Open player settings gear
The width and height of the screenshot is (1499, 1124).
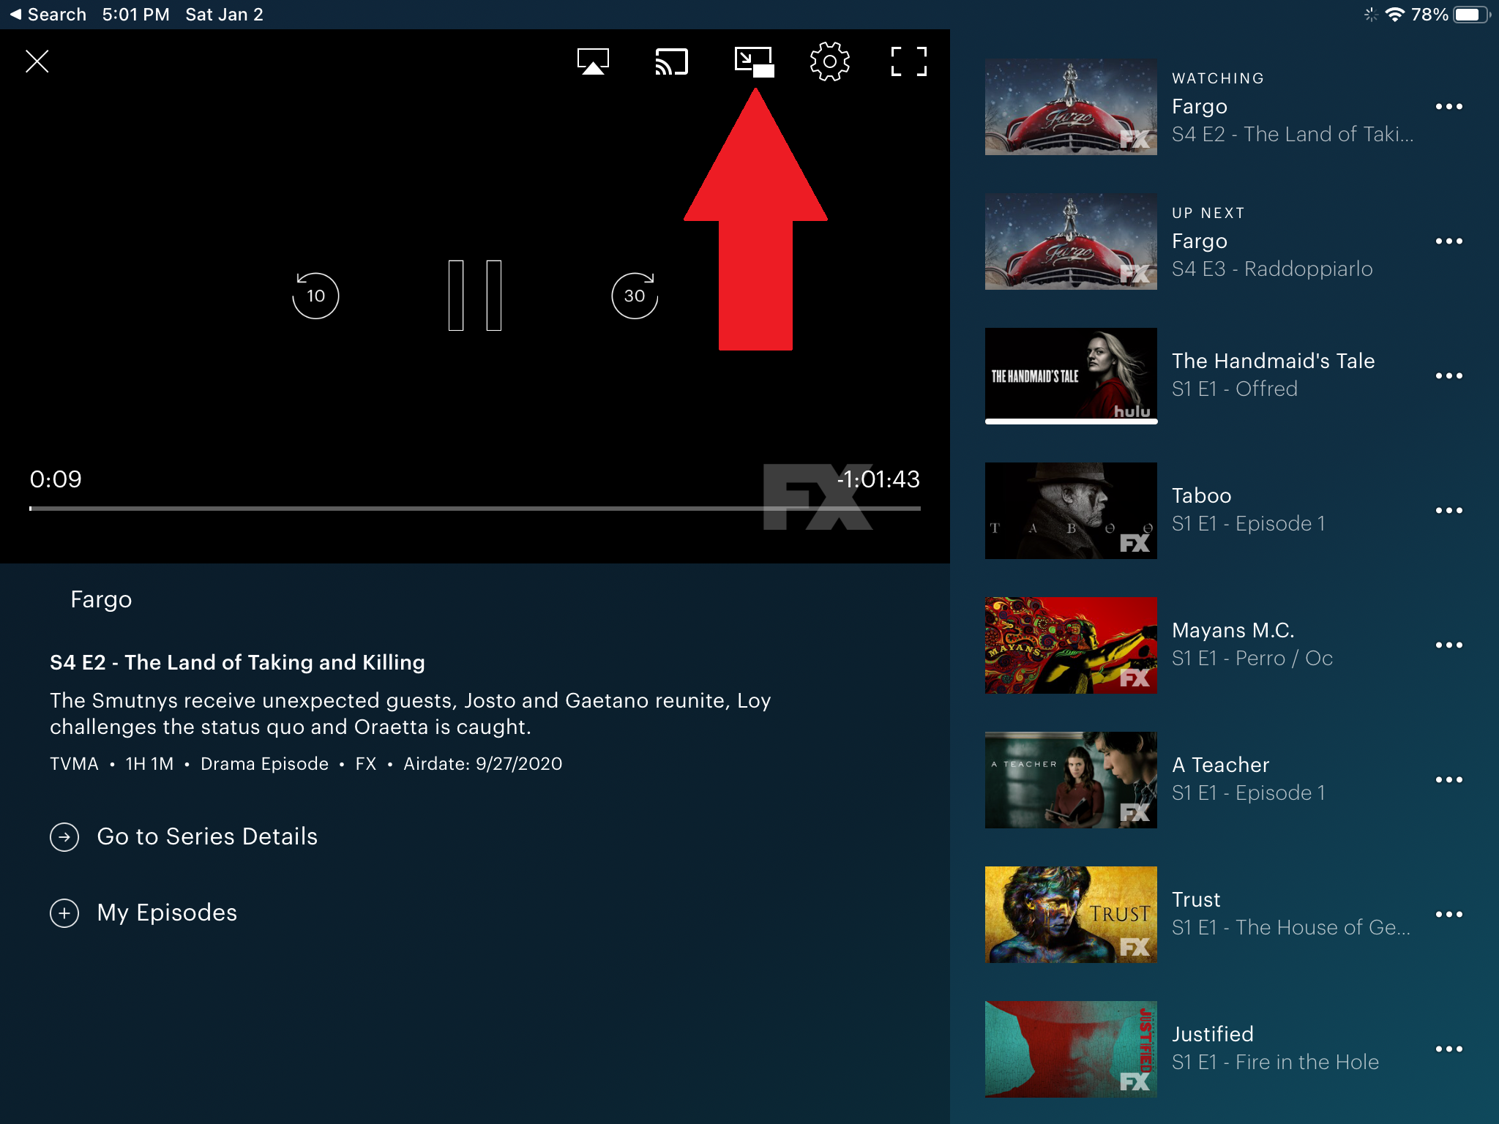830,61
